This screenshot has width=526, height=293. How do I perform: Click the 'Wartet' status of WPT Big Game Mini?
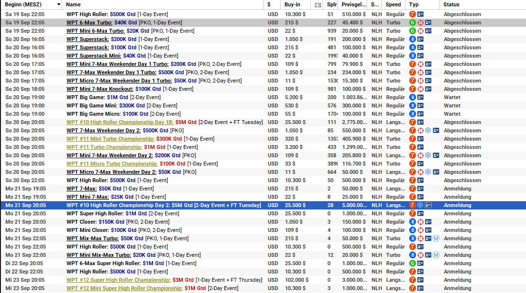[x=452, y=105]
